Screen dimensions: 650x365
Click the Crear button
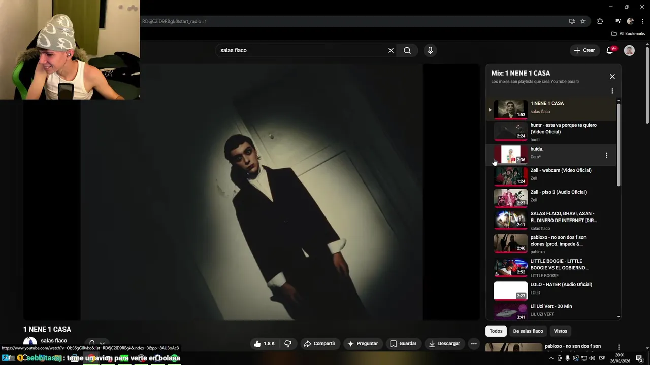point(584,50)
